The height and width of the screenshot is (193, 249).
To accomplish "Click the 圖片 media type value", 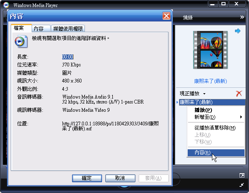I will click(x=67, y=73).
